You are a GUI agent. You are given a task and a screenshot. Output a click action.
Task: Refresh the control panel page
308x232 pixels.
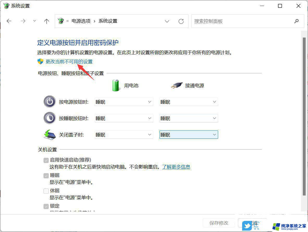click(x=181, y=21)
